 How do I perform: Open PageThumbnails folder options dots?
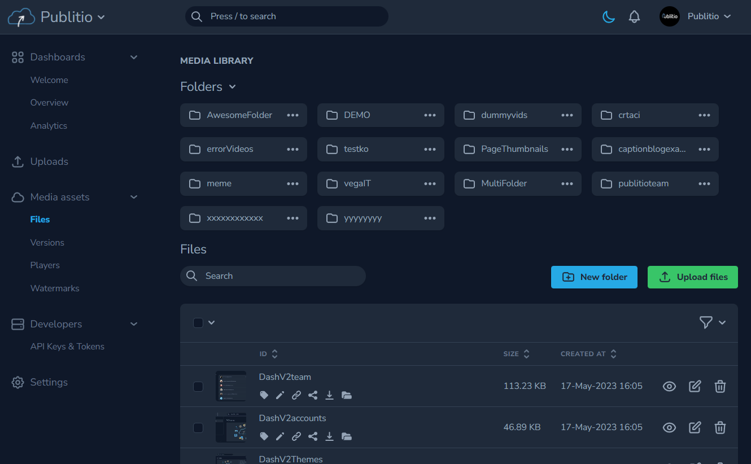point(567,150)
